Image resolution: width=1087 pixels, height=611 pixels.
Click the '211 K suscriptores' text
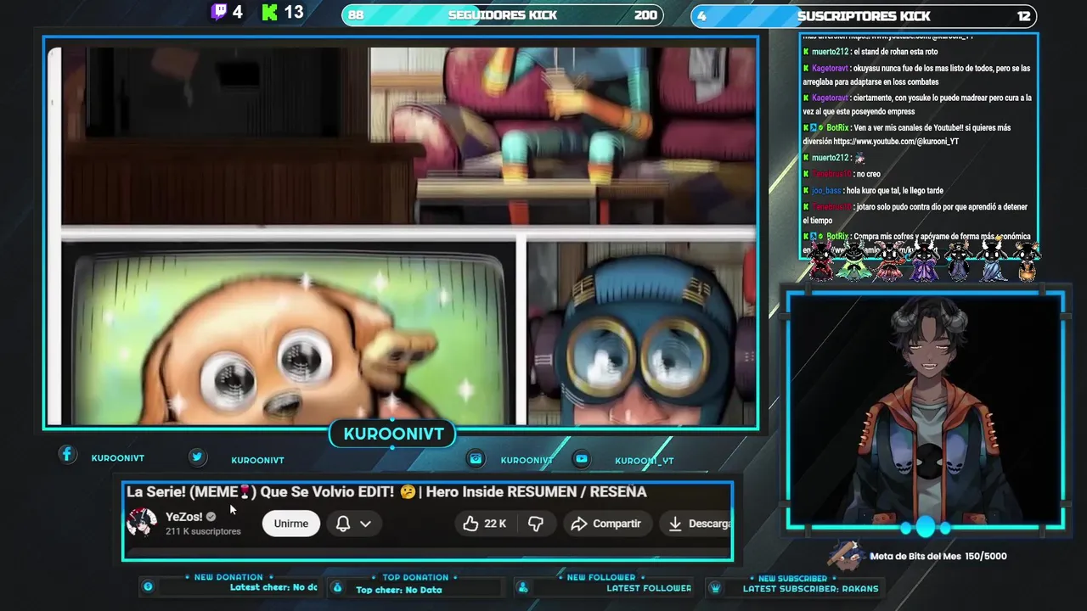point(203,531)
